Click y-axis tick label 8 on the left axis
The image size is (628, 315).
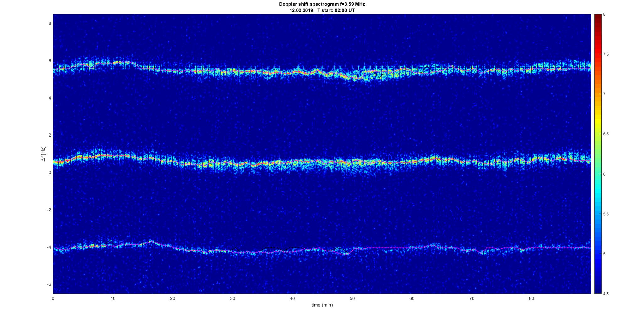coord(50,24)
